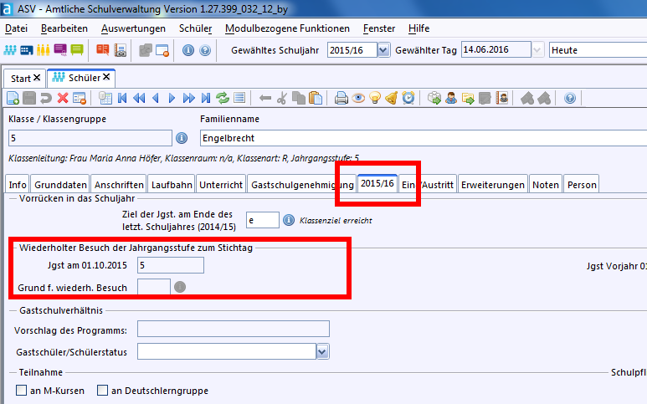Switch to the Anschriften tab
Screen dimensions: 647x404
click(x=119, y=185)
